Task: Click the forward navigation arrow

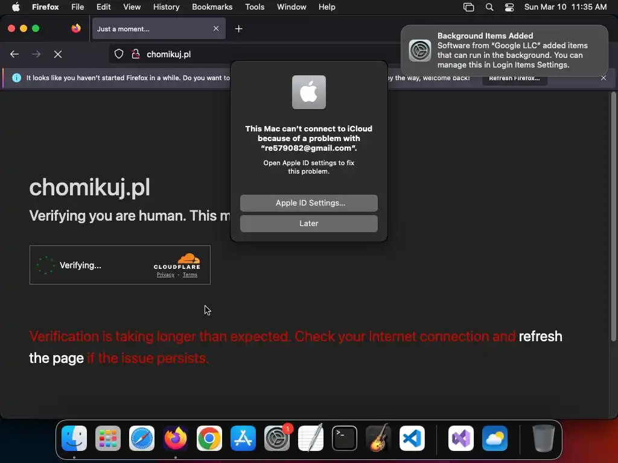Action: click(36, 54)
